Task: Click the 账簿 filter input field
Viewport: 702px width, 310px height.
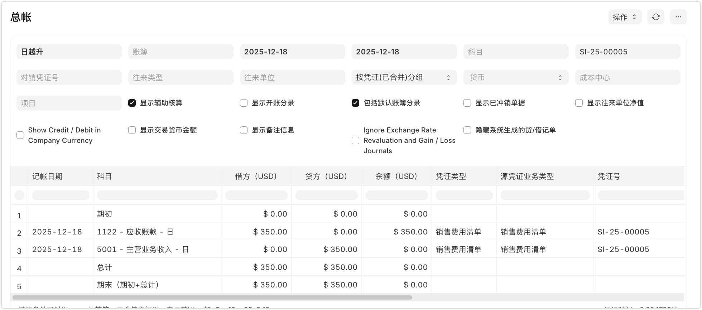Action: tap(181, 52)
